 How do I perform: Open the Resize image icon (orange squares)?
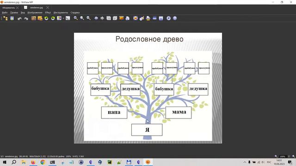point(40,18)
